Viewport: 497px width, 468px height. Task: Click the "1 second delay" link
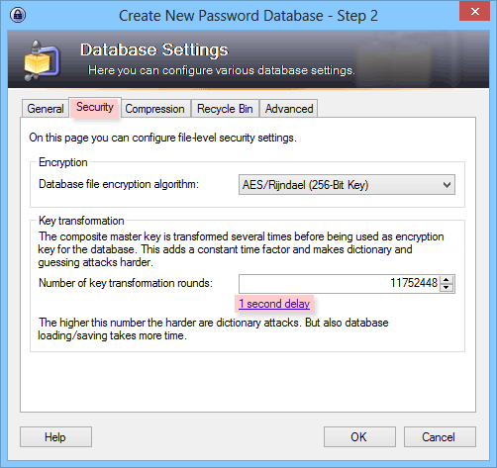[x=274, y=304]
